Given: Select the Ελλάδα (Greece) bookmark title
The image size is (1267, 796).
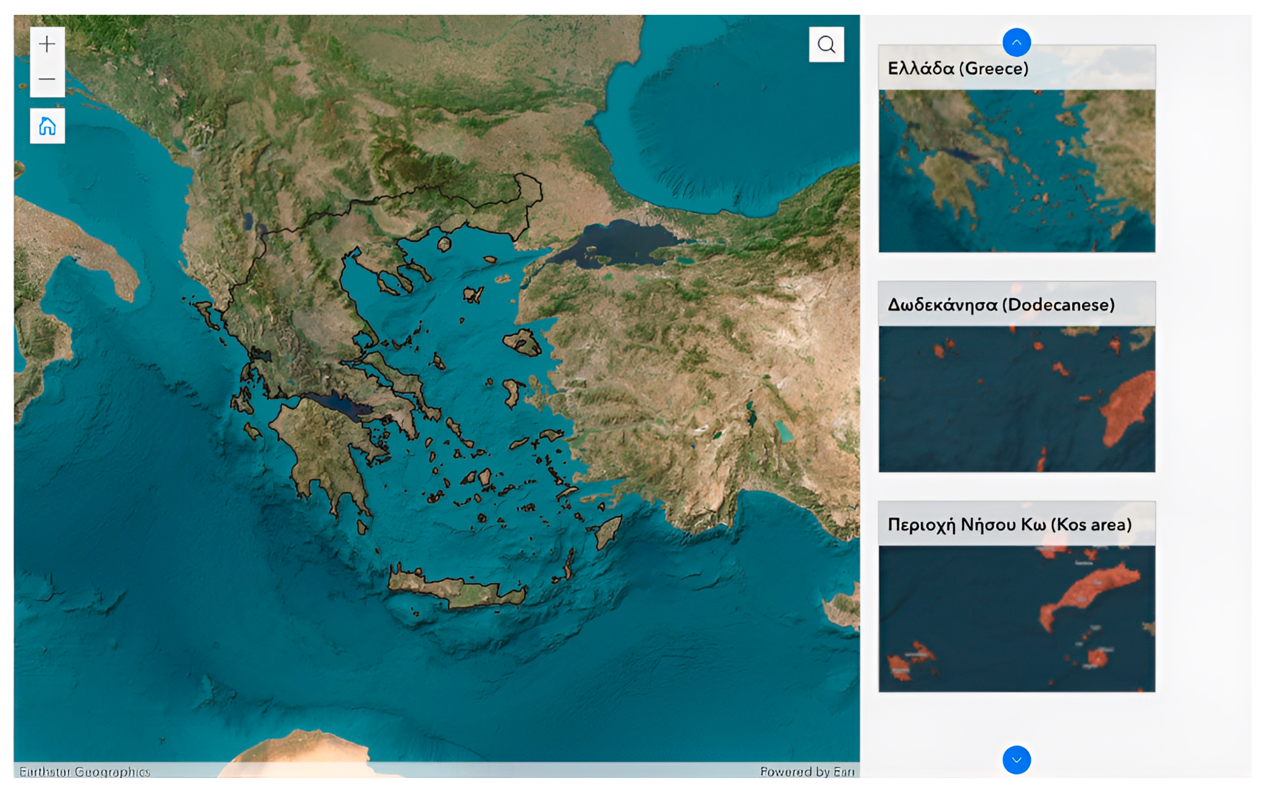Looking at the screenshot, I should [x=957, y=68].
